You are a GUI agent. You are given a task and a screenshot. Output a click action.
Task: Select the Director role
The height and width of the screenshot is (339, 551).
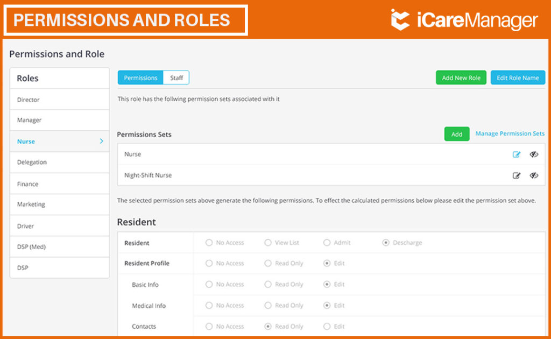pos(60,100)
